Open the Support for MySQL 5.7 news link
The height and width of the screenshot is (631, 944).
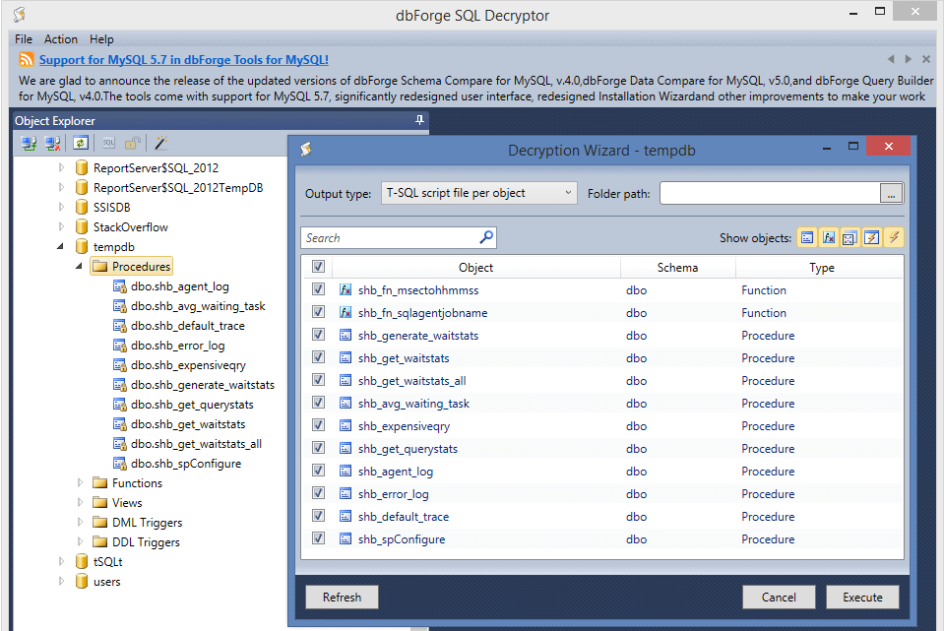184,60
